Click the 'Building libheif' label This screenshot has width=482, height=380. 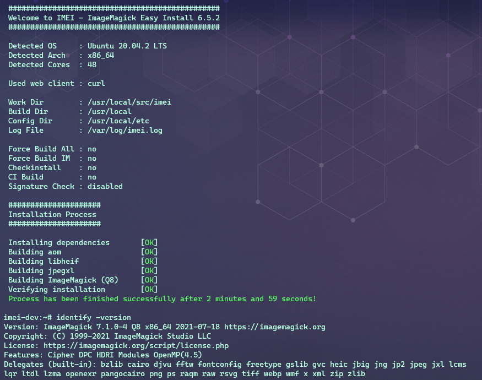44,262
